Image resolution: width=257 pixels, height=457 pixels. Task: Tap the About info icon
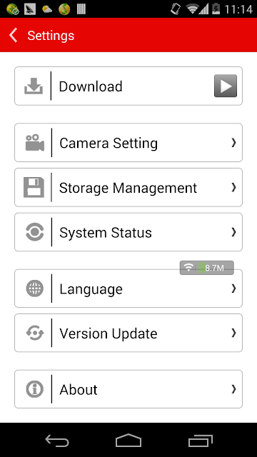tap(35, 389)
